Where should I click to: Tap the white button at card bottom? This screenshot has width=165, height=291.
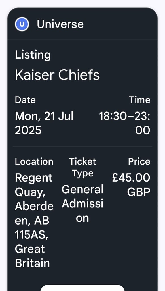click(x=82, y=288)
